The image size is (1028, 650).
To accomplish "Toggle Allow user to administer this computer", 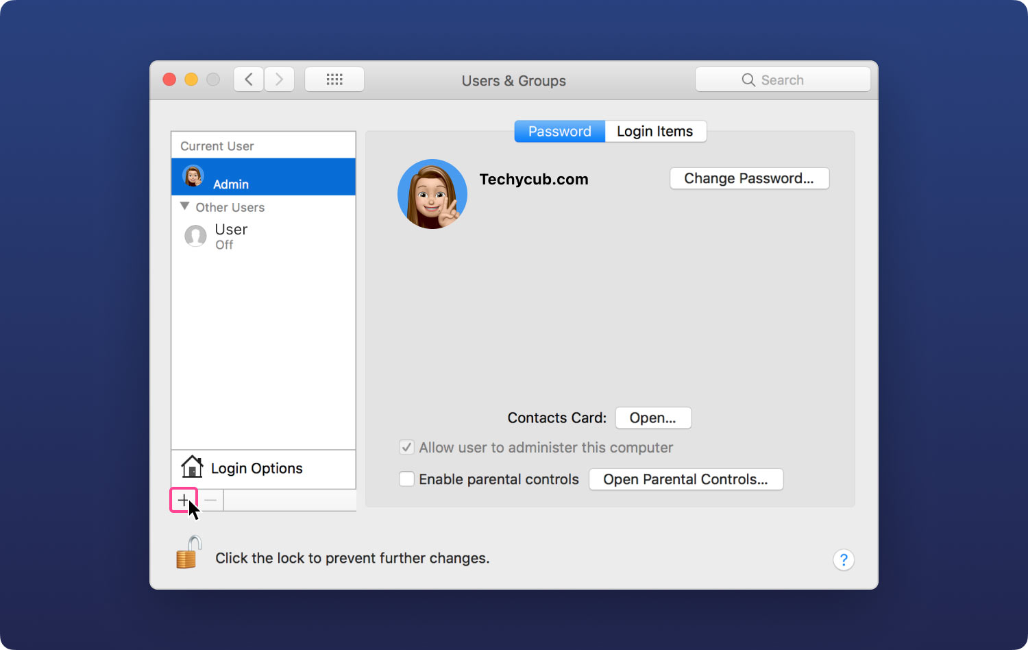I will [406, 447].
